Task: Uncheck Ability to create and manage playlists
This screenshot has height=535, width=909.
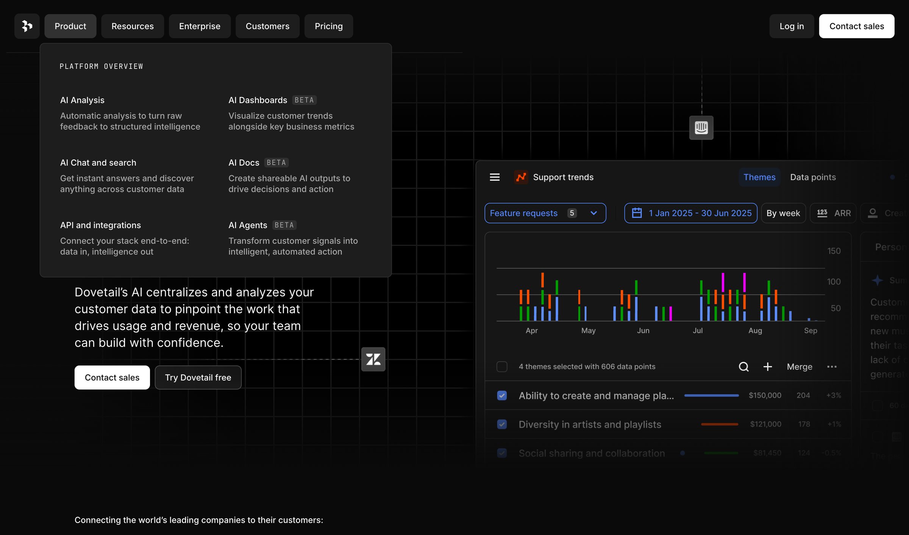Action: pyautogui.click(x=502, y=395)
